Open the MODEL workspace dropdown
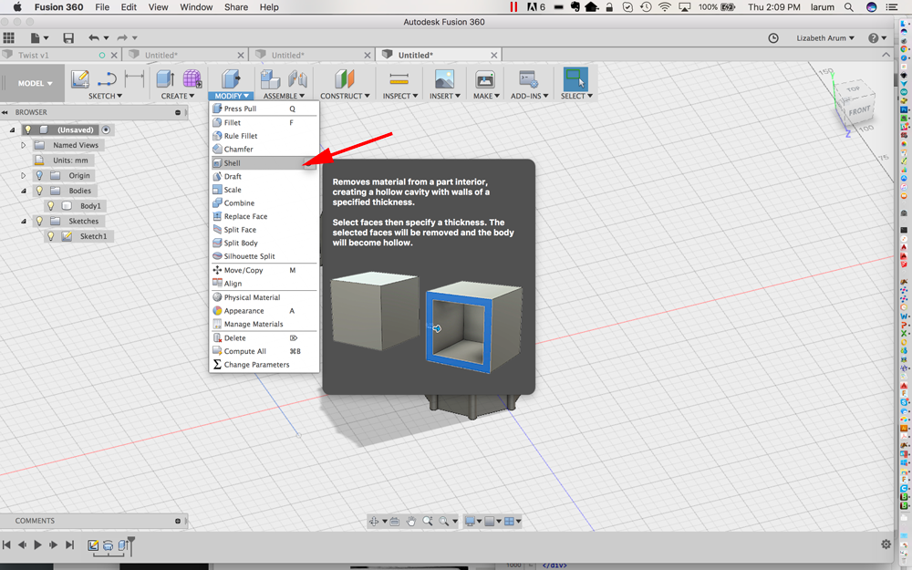The image size is (912, 570). 35,83
